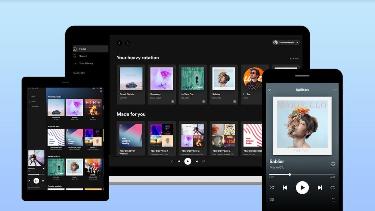The height and width of the screenshot is (211, 375).
Task: Click tablet playback progress slider
Action: [x=36, y=174]
